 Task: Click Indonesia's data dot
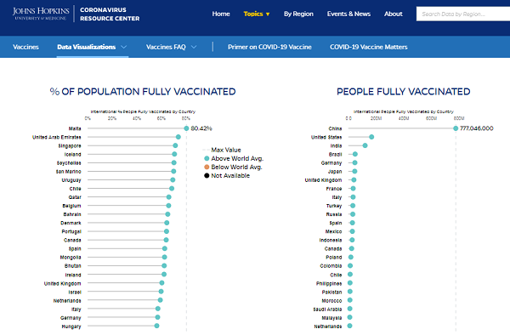[x=352, y=240]
